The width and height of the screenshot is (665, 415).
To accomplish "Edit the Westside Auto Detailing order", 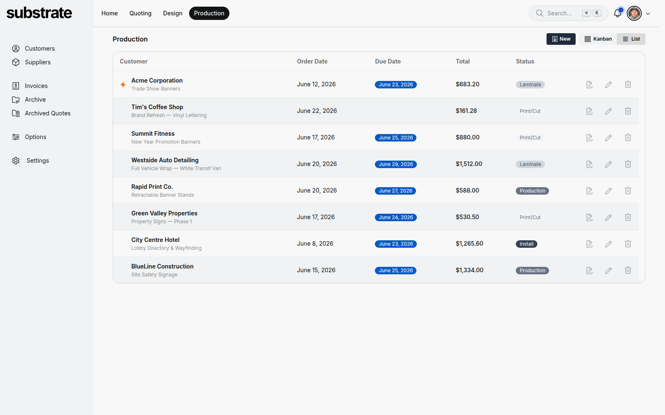I will 608,164.
